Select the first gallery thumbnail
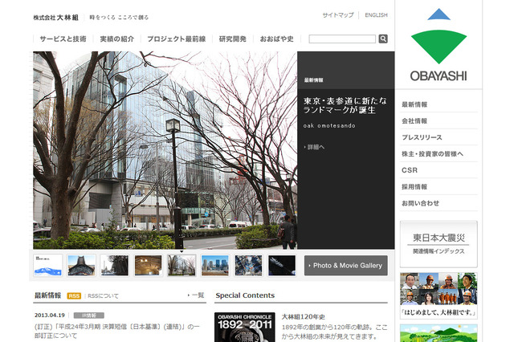Screen dimensions: 514x342 [x=48, y=265]
